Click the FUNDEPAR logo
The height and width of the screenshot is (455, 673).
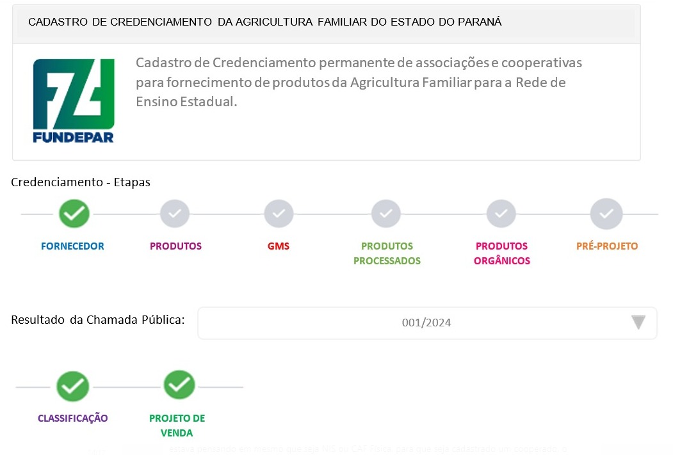(x=74, y=100)
